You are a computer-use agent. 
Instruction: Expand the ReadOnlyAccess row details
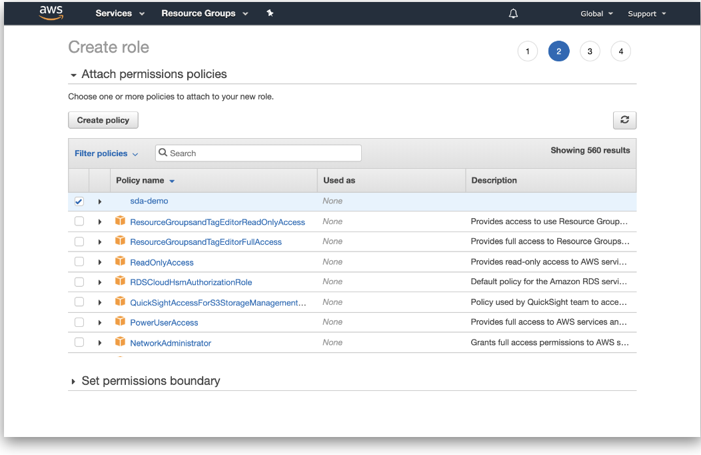pyautogui.click(x=100, y=262)
